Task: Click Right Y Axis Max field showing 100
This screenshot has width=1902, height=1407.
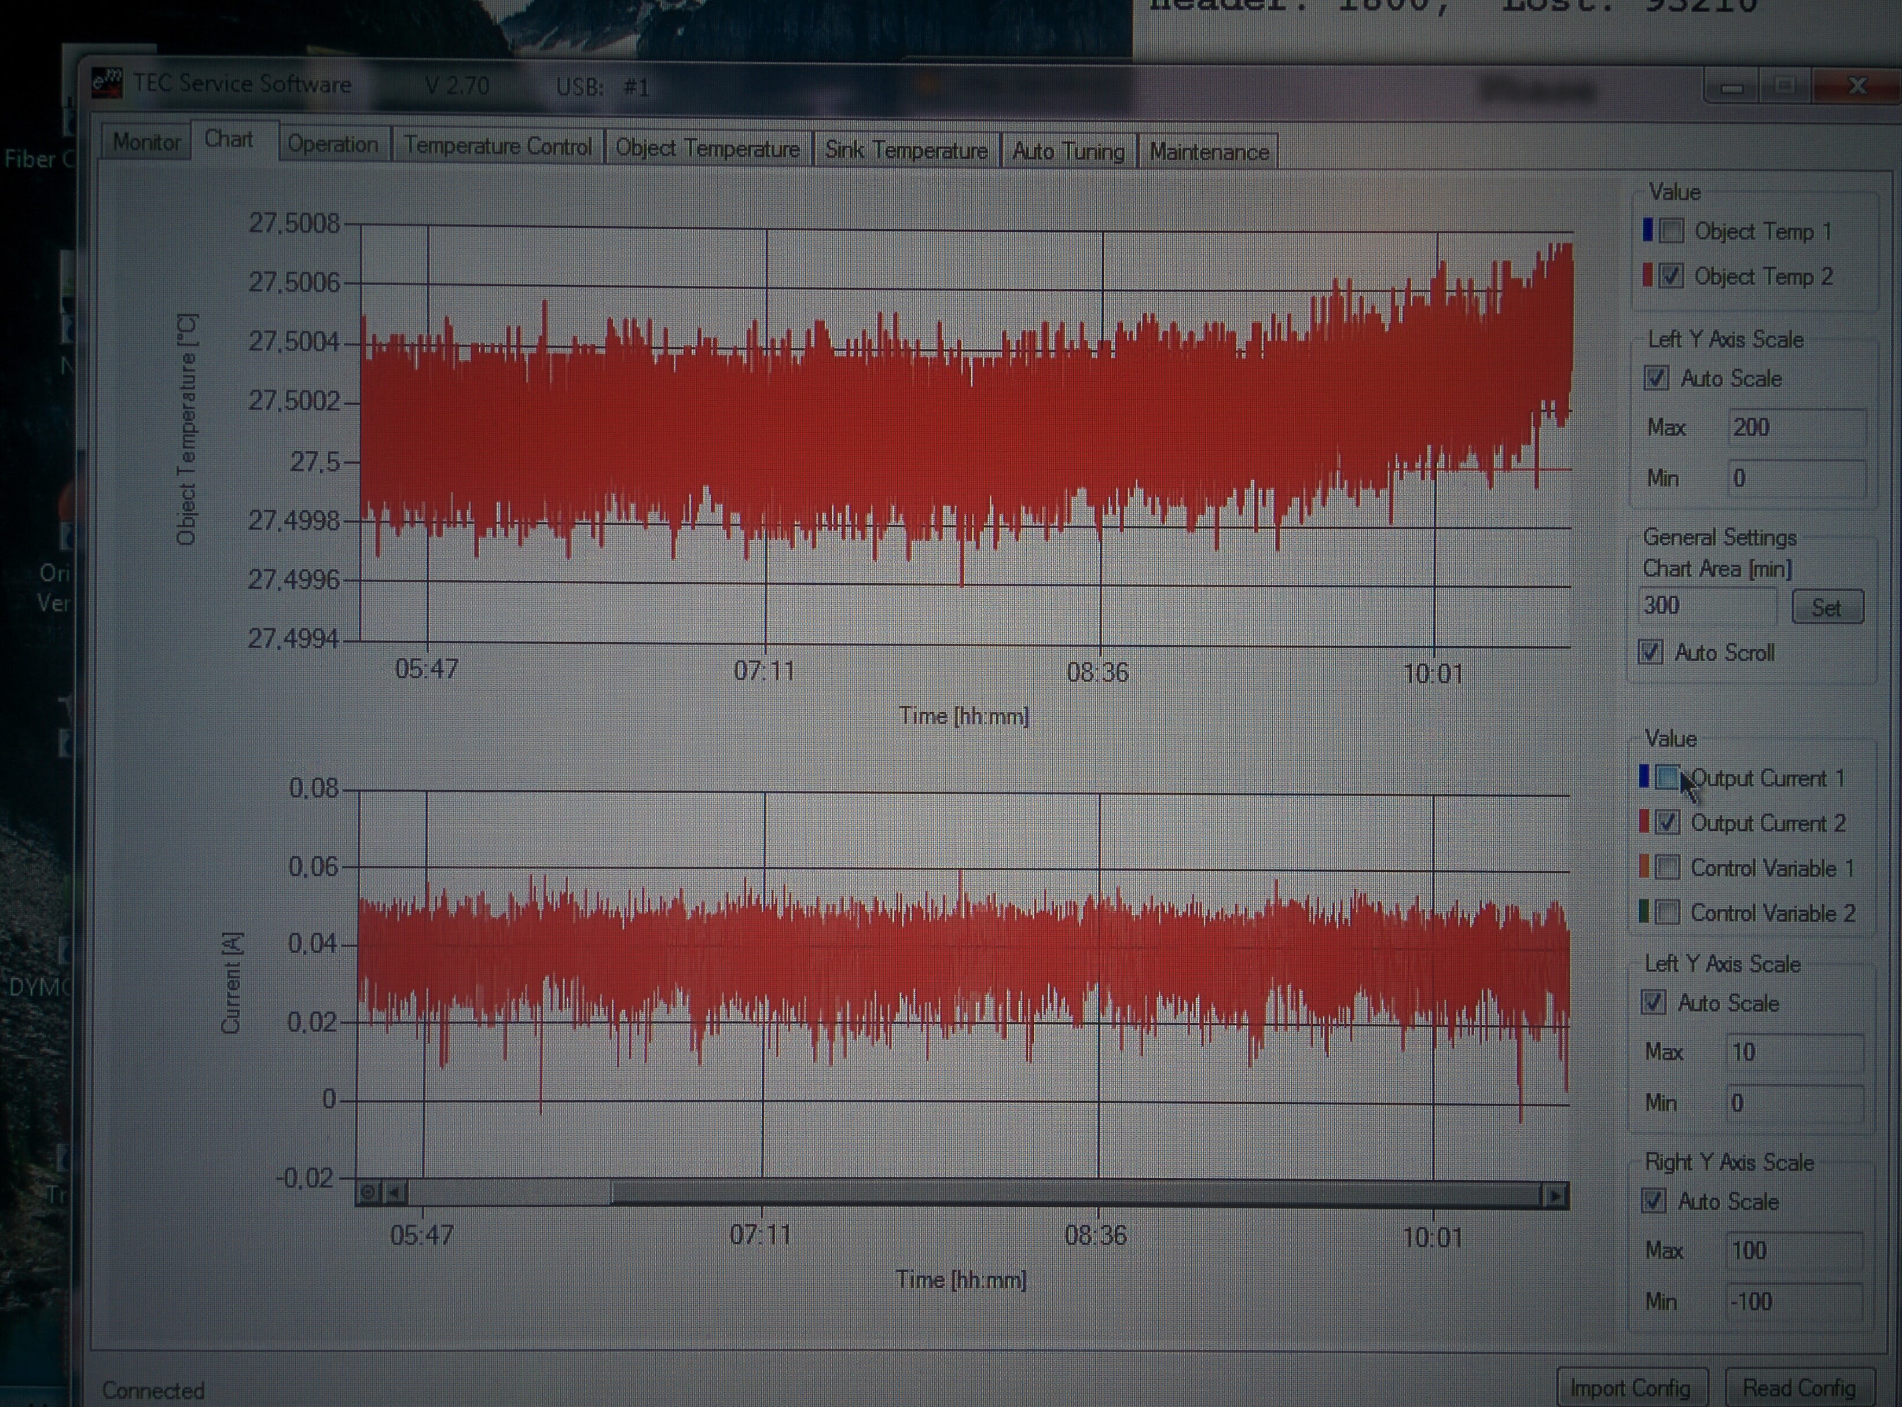Action: pyautogui.click(x=1794, y=1250)
